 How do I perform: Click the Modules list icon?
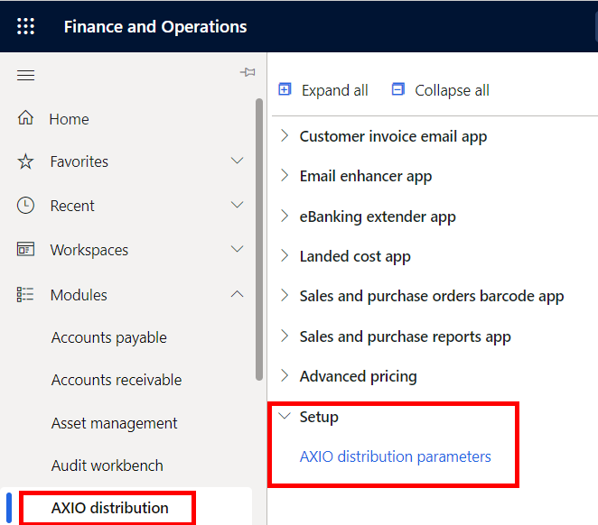(25, 294)
